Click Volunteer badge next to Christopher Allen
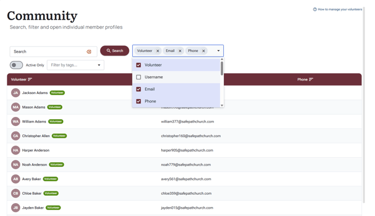 pos(59,136)
